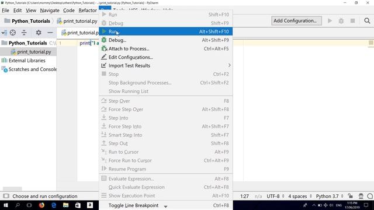Click the Add Configuration button
Viewport: 374px width, 210px height.
tap(296, 21)
